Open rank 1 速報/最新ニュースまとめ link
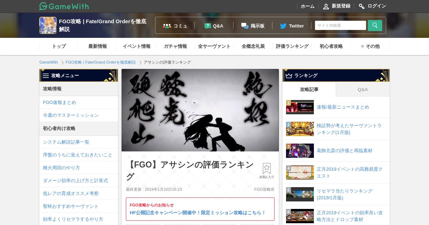Viewport: 429px width, 225px height. point(343,107)
